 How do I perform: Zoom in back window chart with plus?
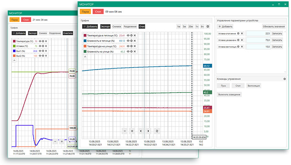tap(62, 142)
